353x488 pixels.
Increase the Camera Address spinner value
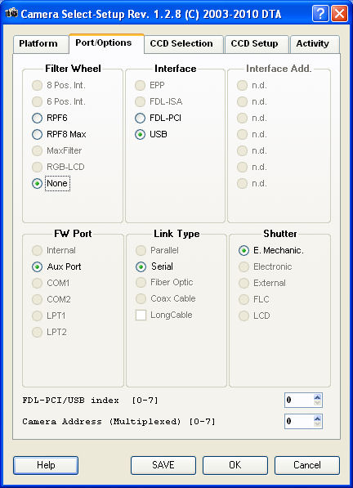click(x=317, y=419)
